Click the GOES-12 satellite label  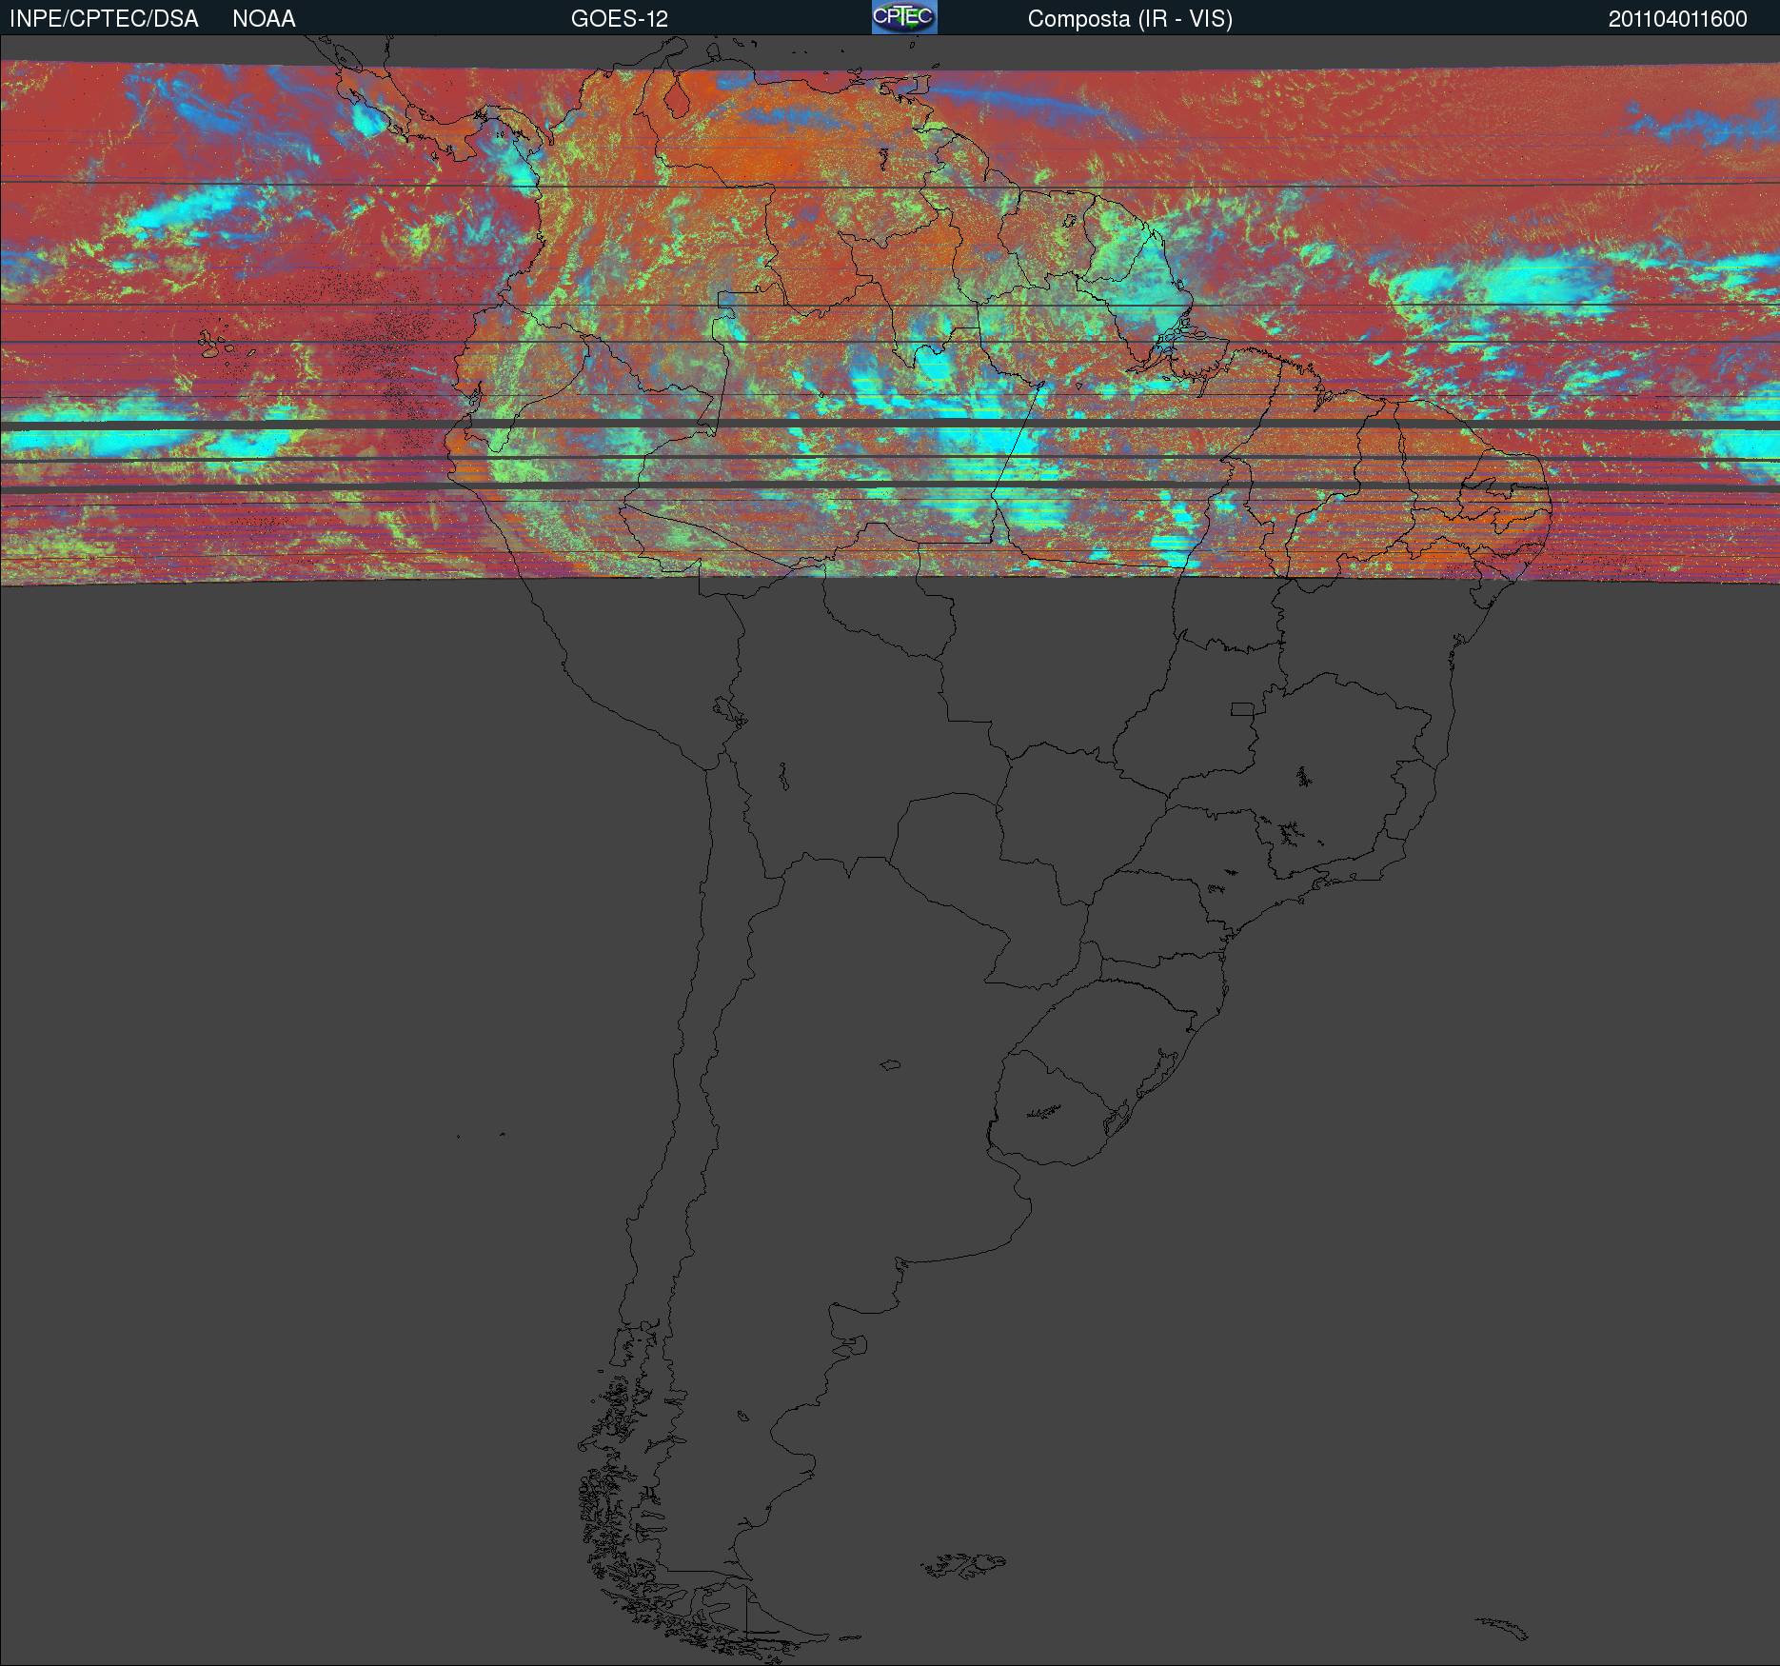[620, 19]
